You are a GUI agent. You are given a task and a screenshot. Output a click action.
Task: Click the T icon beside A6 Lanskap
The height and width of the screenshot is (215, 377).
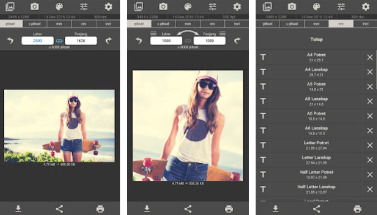click(263, 131)
